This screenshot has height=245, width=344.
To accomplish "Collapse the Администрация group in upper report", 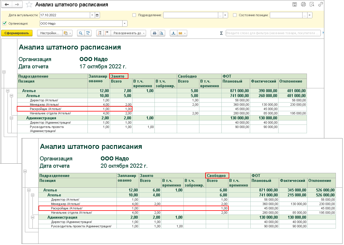I will (x=12, y=118).
